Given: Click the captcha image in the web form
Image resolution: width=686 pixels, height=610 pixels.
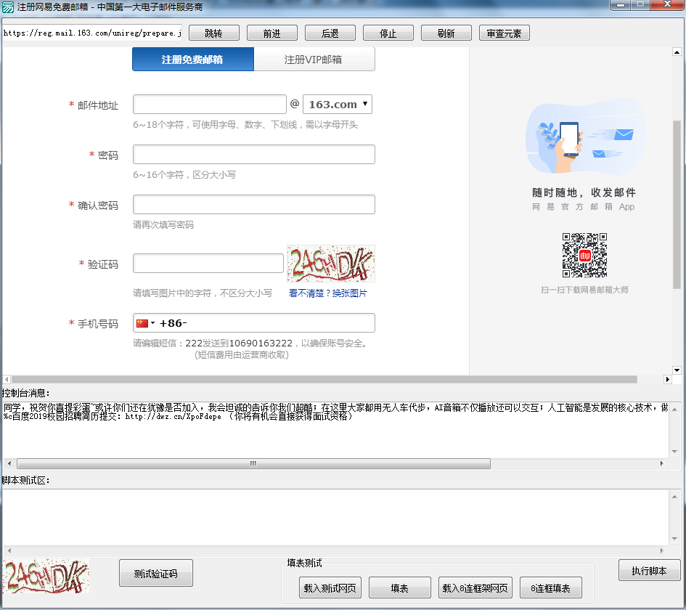Looking at the screenshot, I should tap(331, 264).
